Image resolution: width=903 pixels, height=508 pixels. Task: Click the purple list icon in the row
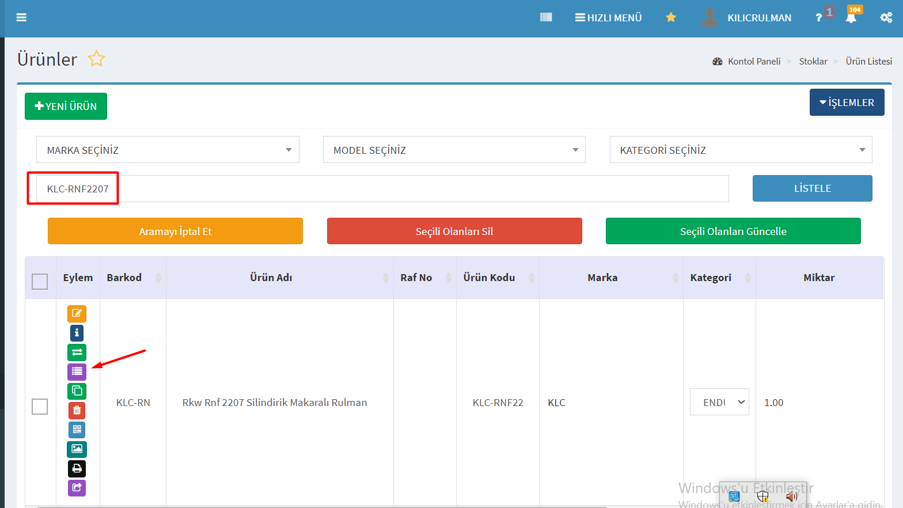point(77,371)
